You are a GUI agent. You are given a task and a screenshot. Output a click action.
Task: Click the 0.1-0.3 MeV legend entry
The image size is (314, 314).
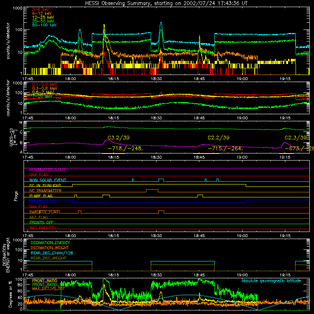pos(45,84)
